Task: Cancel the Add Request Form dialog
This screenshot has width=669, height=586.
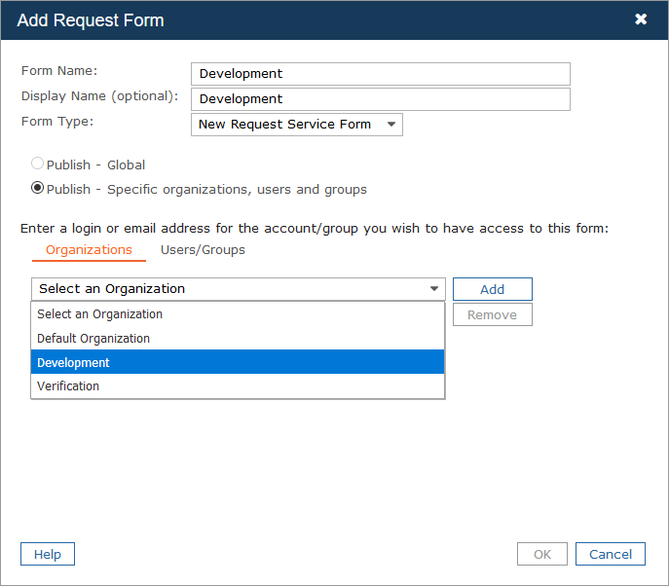Action: (x=611, y=554)
